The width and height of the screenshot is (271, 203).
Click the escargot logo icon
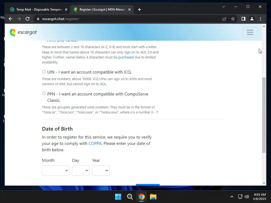pyautogui.click(x=13, y=32)
